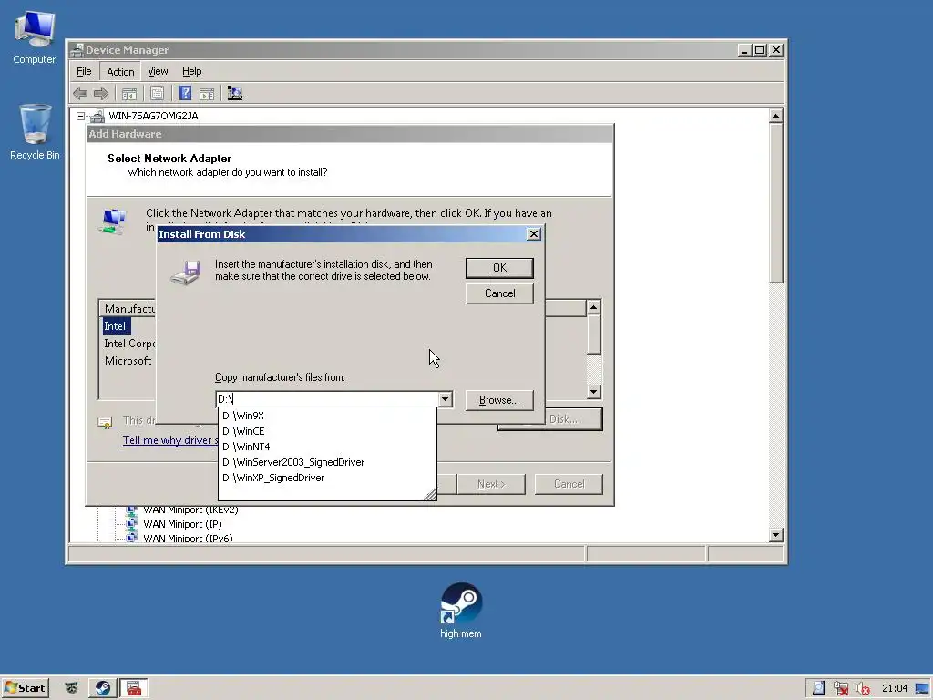
Task: Choose D:\WinCE from the dropdown list
Action: (x=327, y=431)
